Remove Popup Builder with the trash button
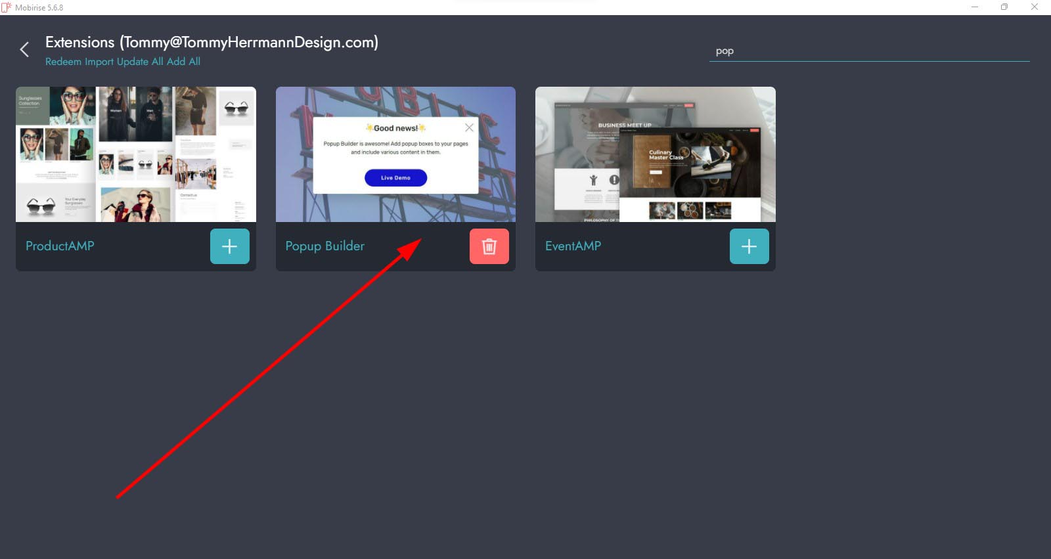 pos(489,246)
